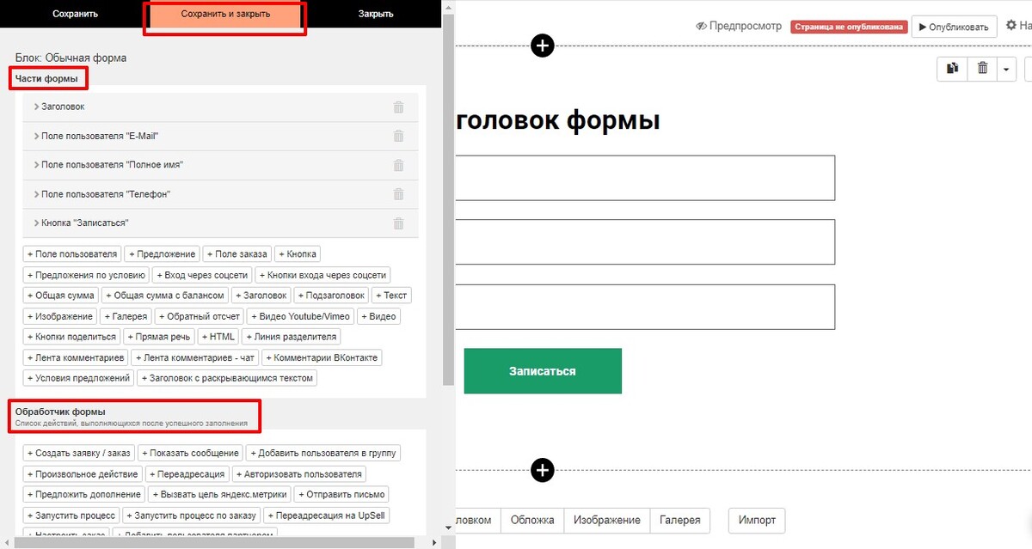Add Показать сообщение handler

click(x=191, y=453)
